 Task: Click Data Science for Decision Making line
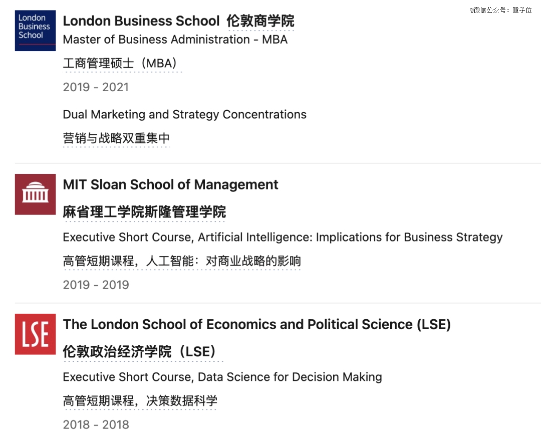coord(222,377)
